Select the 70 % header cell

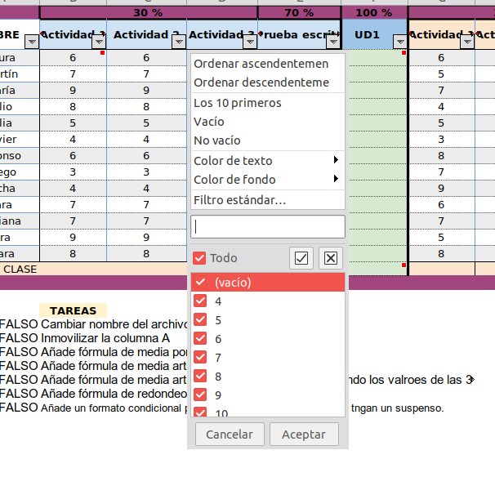coord(299,12)
